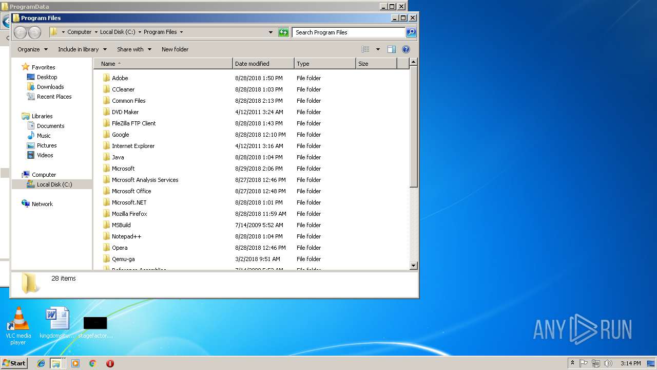Screen dimensions: 657x370
Task: Select Recent Places in Favorites
Action: click(x=54, y=97)
